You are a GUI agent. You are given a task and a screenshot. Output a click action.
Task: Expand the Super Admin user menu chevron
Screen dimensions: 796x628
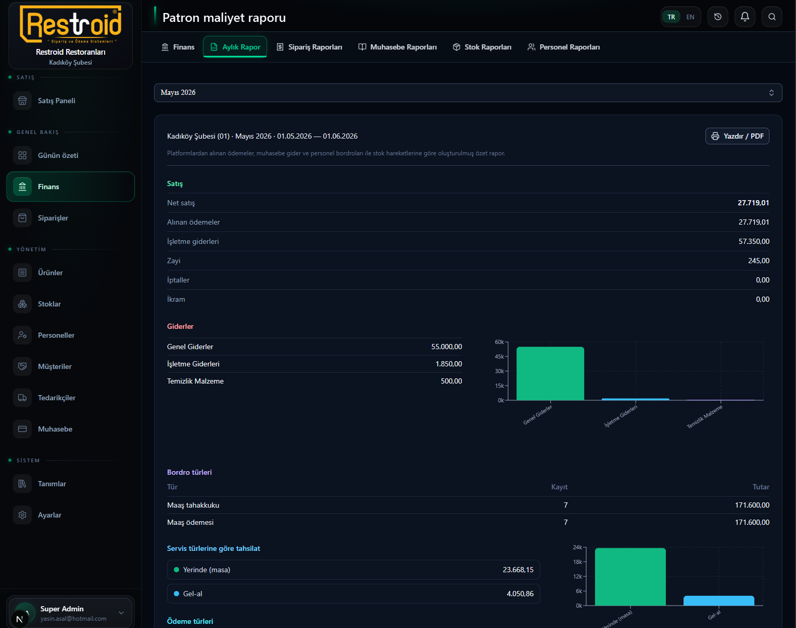[121, 613]
